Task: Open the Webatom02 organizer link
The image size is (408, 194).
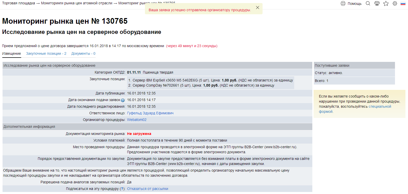Action: click(137, 120)
